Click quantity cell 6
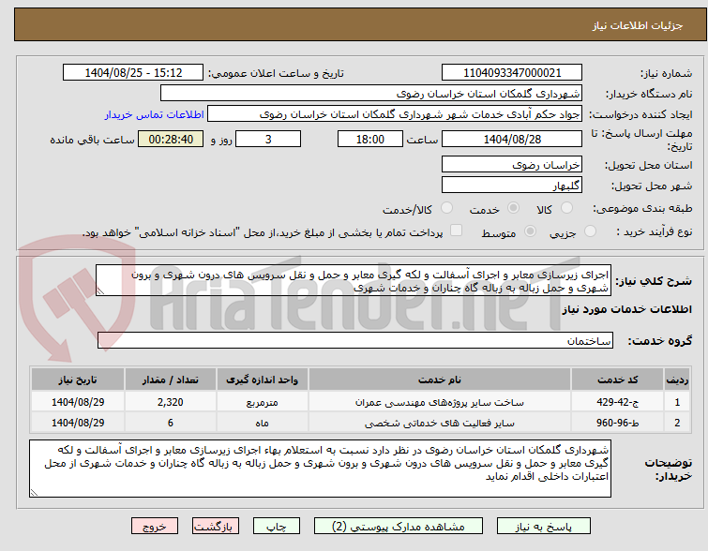The width and height of the screenshot is (708, 551). (x=171, y=423)
